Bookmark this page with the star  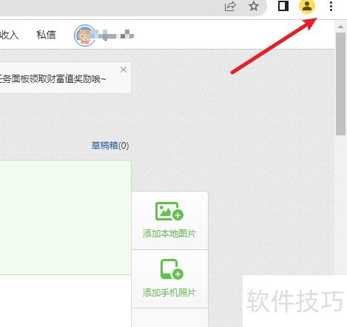coord(254,6)
